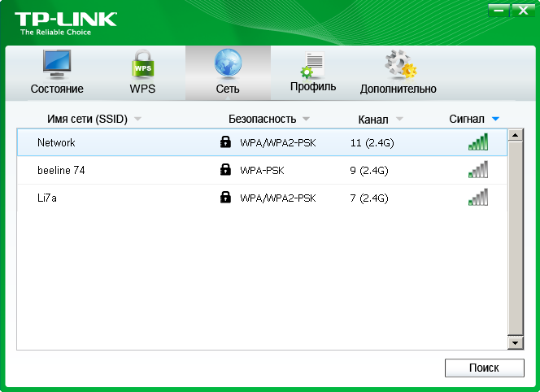The image size is (540, 392).
Task: Select the Сеть globe icon
Action: (228, 63)
